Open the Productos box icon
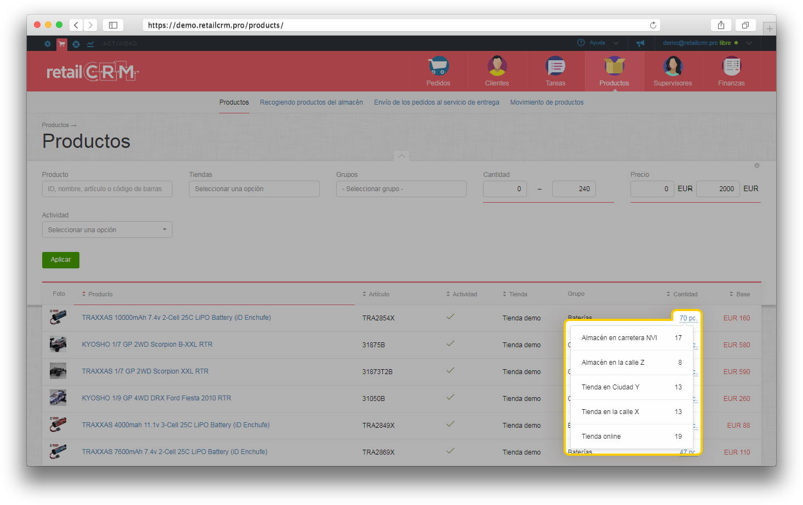This screenshot has width=803, height=505. coord(614,66)
